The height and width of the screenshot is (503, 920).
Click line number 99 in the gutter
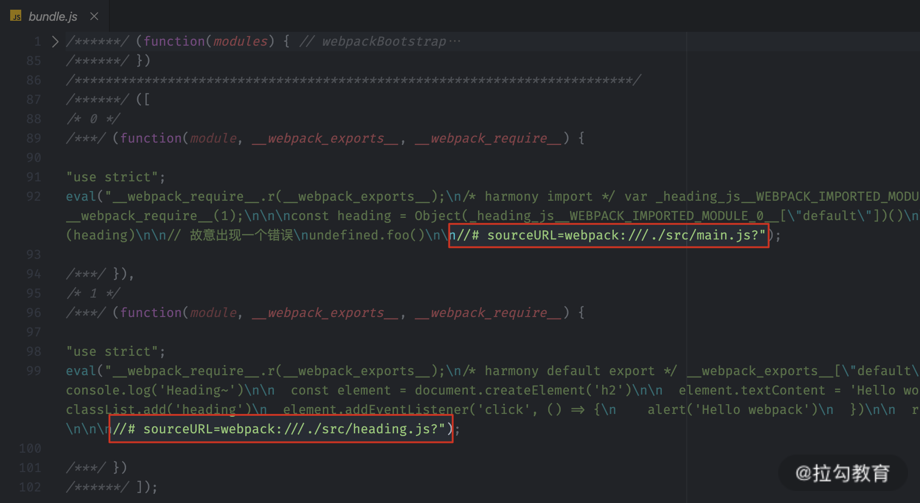click(x=33, y=371)
